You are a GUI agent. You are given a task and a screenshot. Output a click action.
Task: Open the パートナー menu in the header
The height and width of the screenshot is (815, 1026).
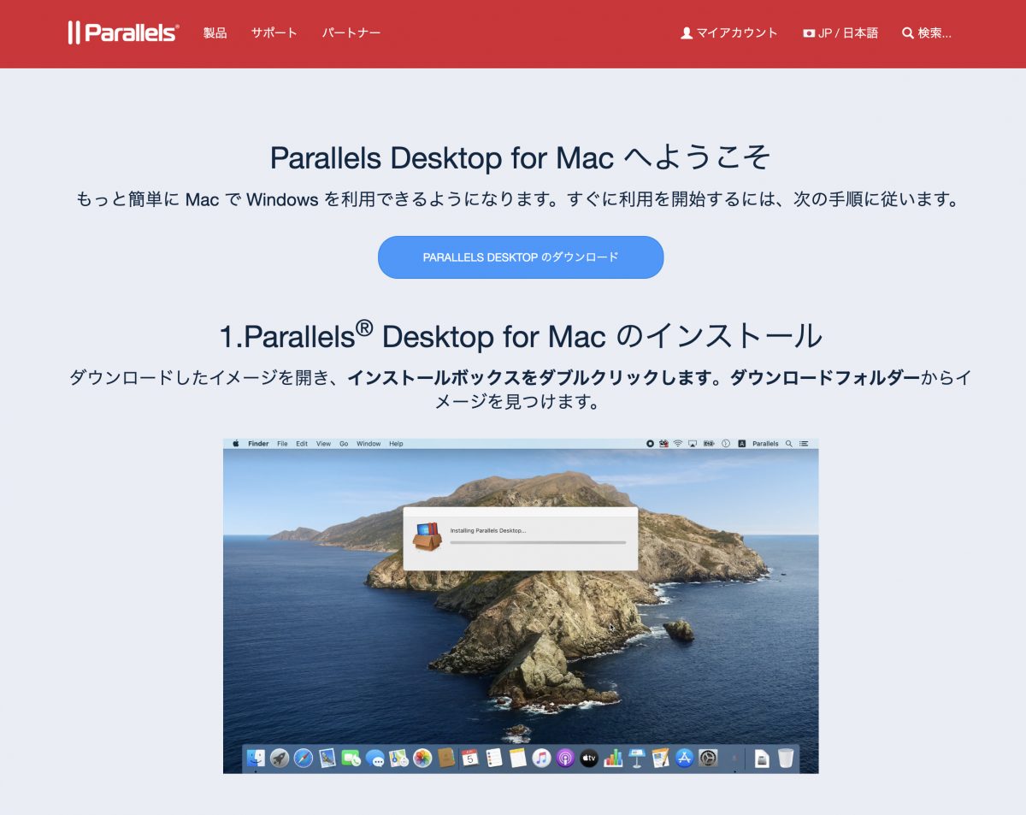[x=351, y=33]
